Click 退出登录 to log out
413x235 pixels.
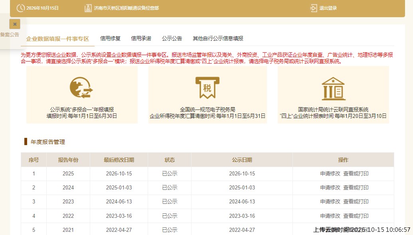328,8
